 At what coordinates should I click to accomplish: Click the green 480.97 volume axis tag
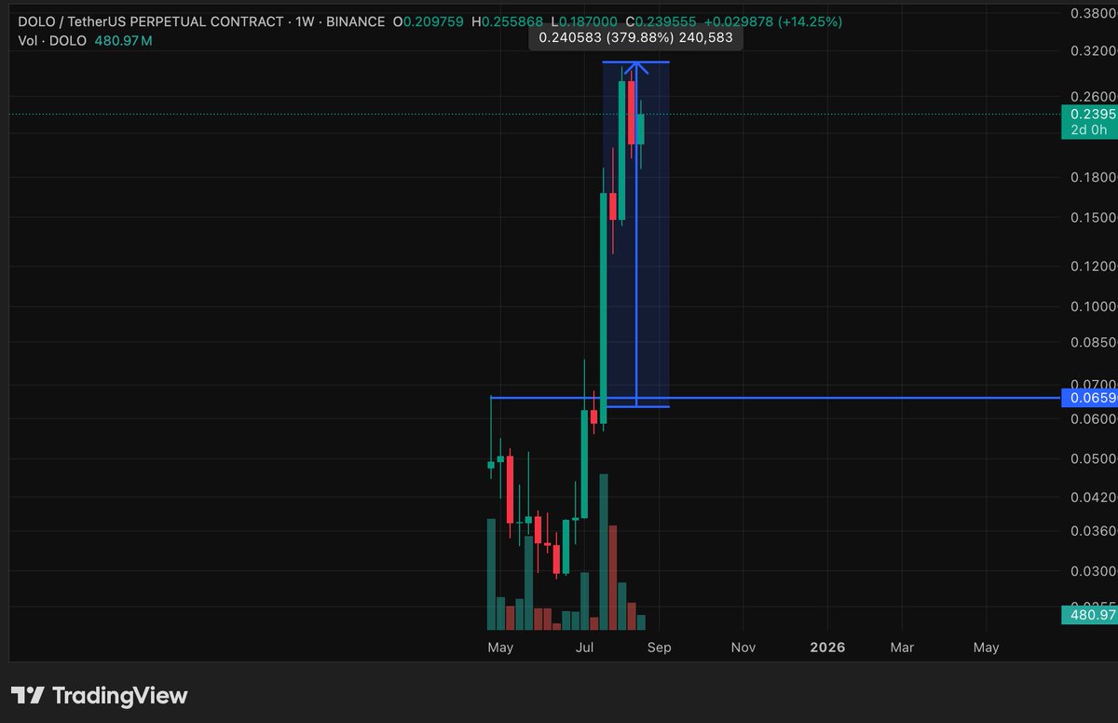pyautogui.click(x=1089, y=615)
